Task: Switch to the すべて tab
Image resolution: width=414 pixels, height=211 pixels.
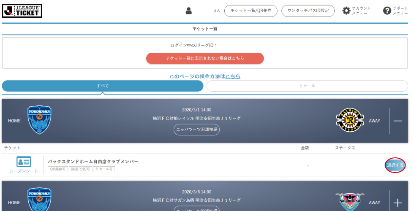Action: (x=103, y=86)
